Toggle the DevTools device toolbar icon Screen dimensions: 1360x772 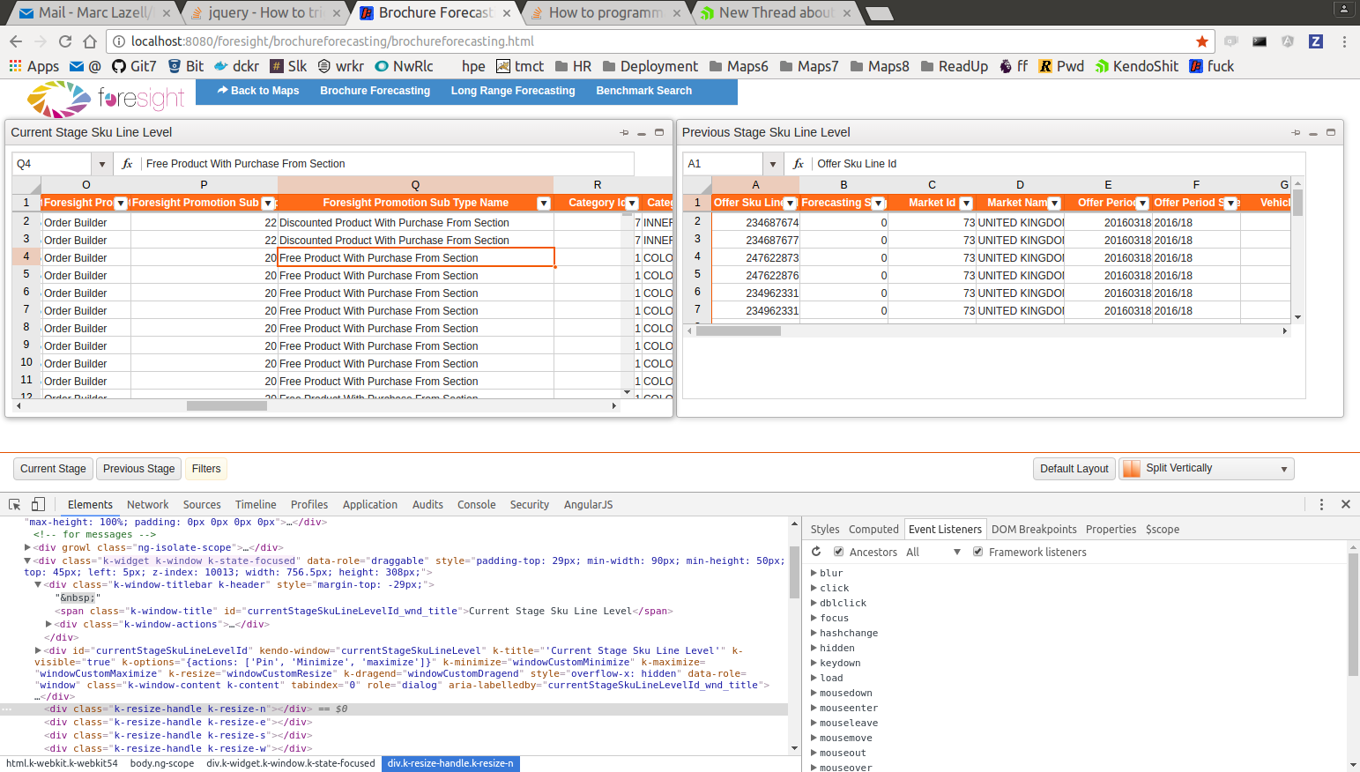click(x=38, y=504)
